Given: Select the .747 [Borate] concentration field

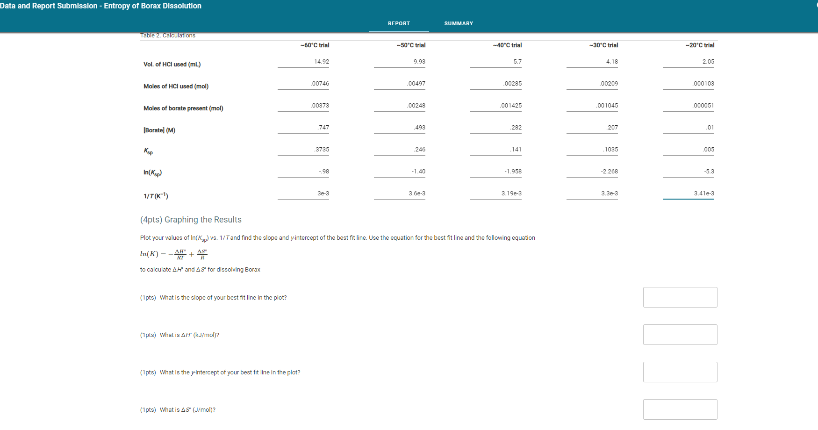Looking at the screenshot, I should [x=303, y=128].
